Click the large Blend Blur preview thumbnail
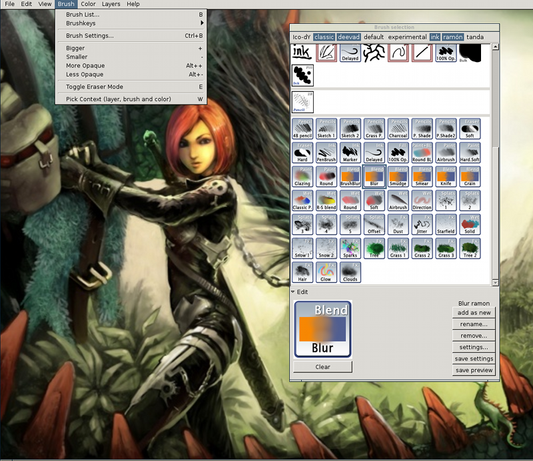The image size is (533, 461). [x=322, y=330]
